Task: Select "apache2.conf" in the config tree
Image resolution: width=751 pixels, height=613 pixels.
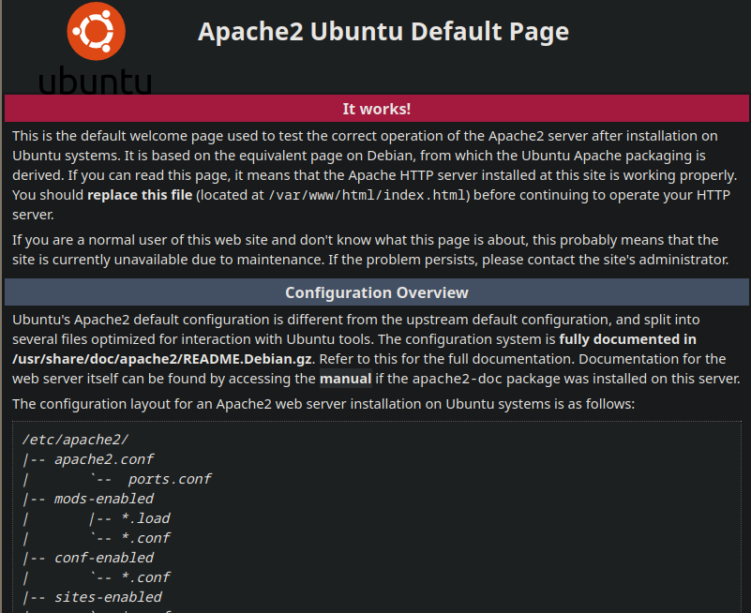Action: [104, 459]
